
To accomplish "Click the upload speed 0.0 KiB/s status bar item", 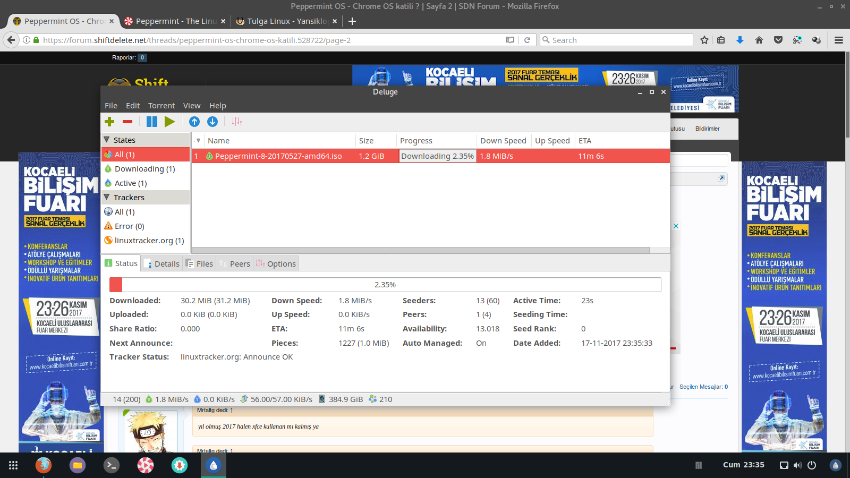I will click(x=215, y=399).
